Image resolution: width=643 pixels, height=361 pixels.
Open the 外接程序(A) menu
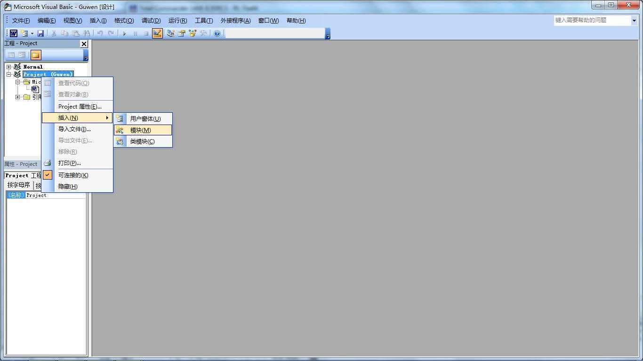pos(235,21)
